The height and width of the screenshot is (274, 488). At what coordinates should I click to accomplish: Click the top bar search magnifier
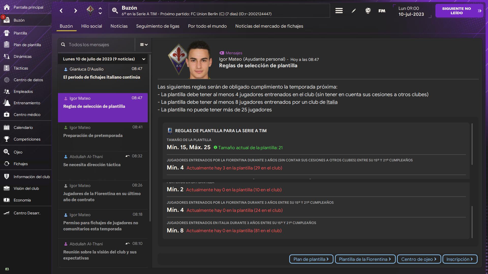click(115, 10)
